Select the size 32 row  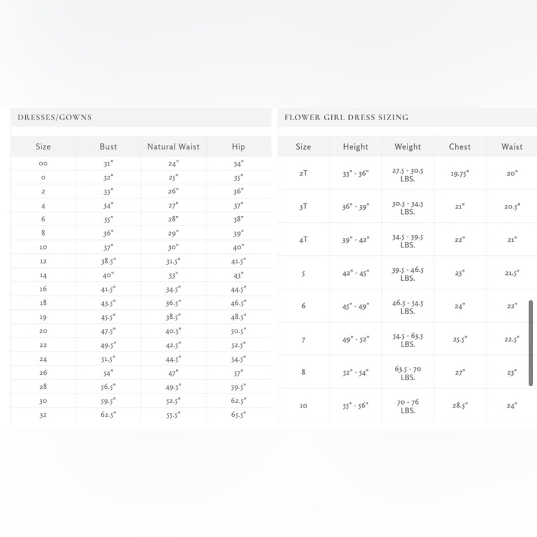click(141, 415)
